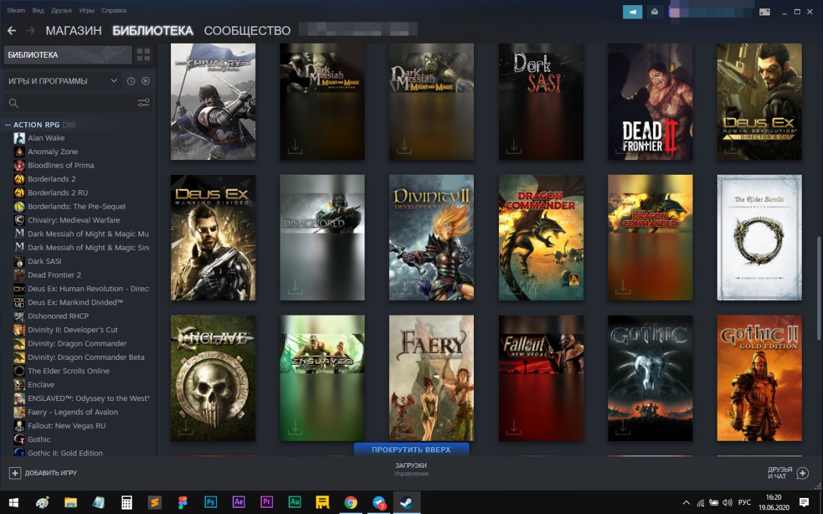
Task: Go to the СООБЩЕСТВО tab
Action: click(247, 30)
